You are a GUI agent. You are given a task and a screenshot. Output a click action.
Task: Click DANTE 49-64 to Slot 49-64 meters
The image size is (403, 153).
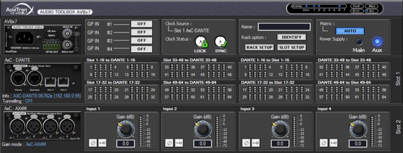click(x=353, y=94)
